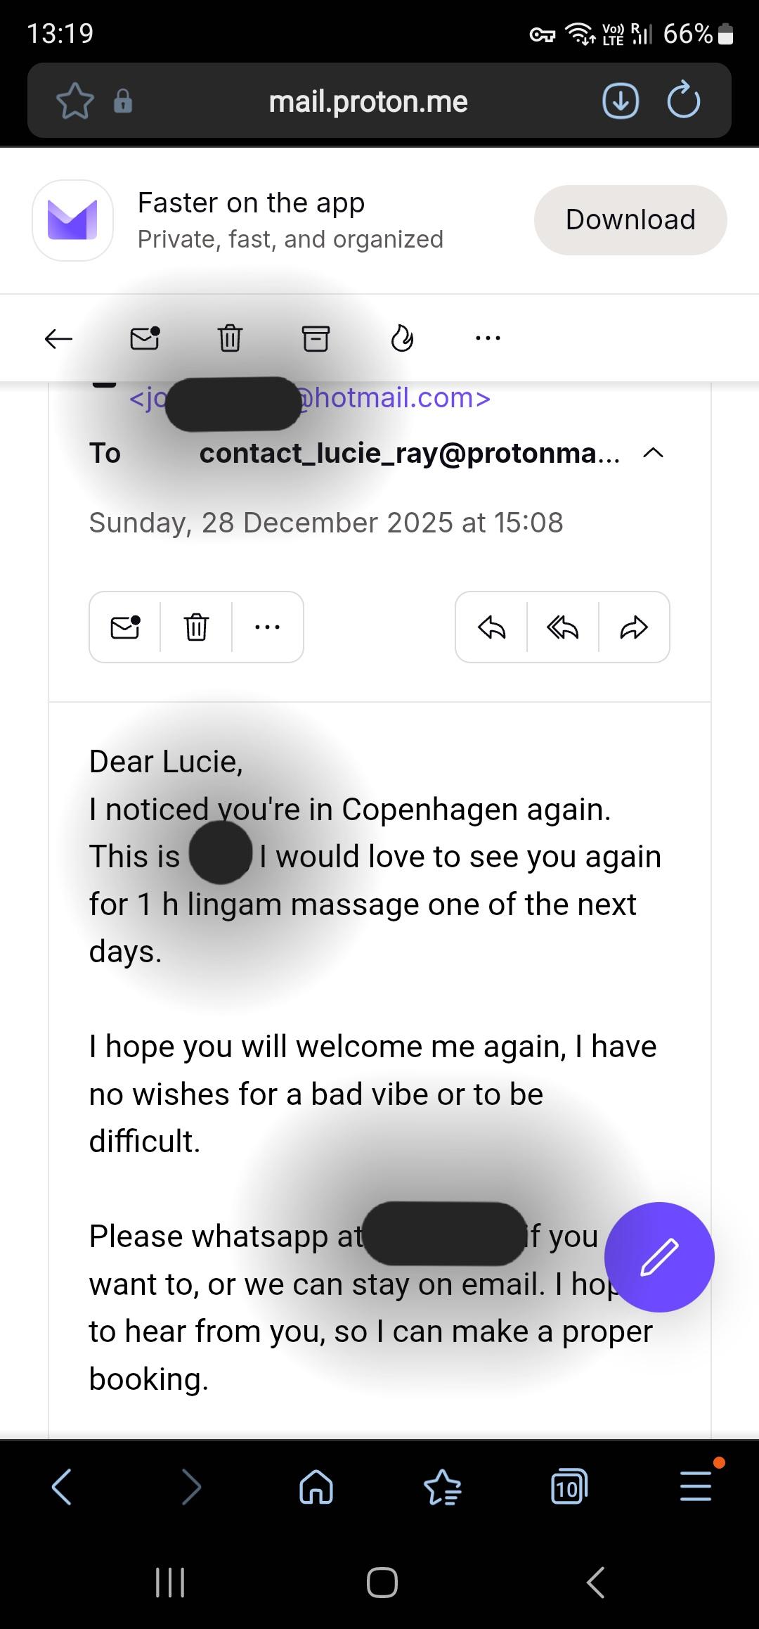Tap the mail.proton.me address bar
The width and height of the screenshot is (759, 1629).
[x=368, y=101]
